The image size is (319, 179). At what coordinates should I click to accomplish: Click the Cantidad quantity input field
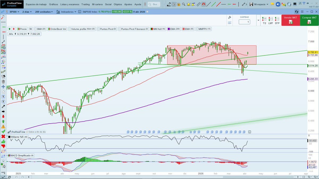coord(244,22)
